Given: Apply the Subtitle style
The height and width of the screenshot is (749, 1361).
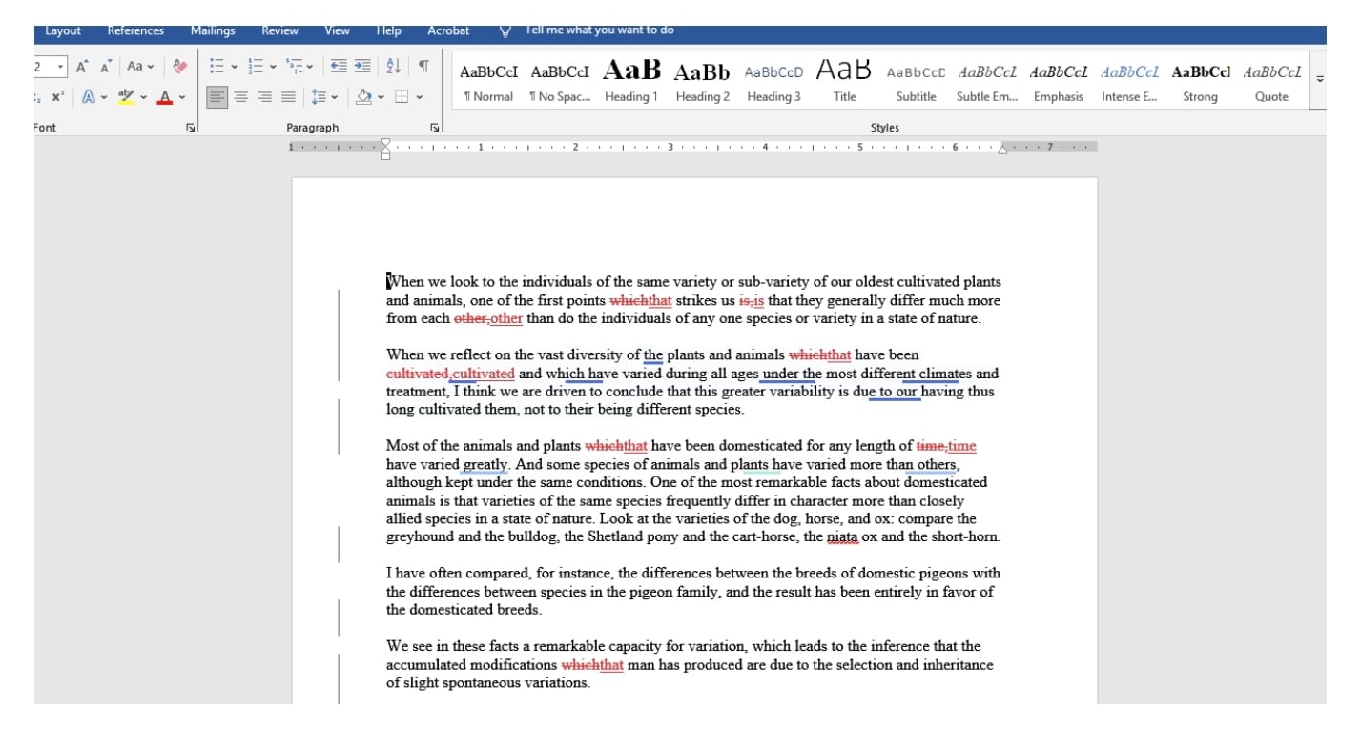Looking at the screenshot, I should tap(916, 81).
